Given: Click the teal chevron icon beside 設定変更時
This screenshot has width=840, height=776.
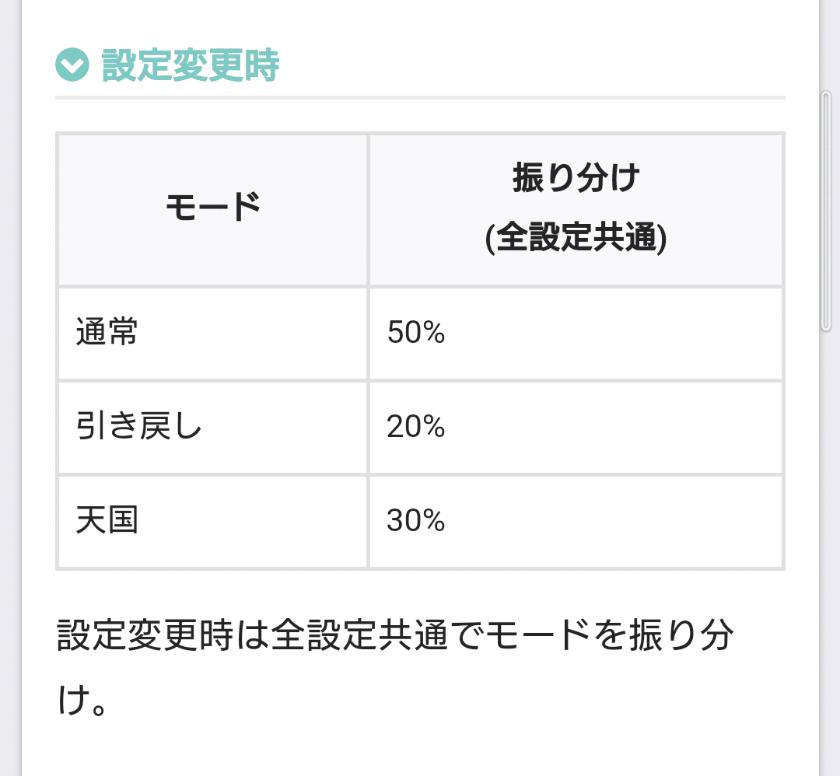Looking at the screenshot, I should coord(72,65).
